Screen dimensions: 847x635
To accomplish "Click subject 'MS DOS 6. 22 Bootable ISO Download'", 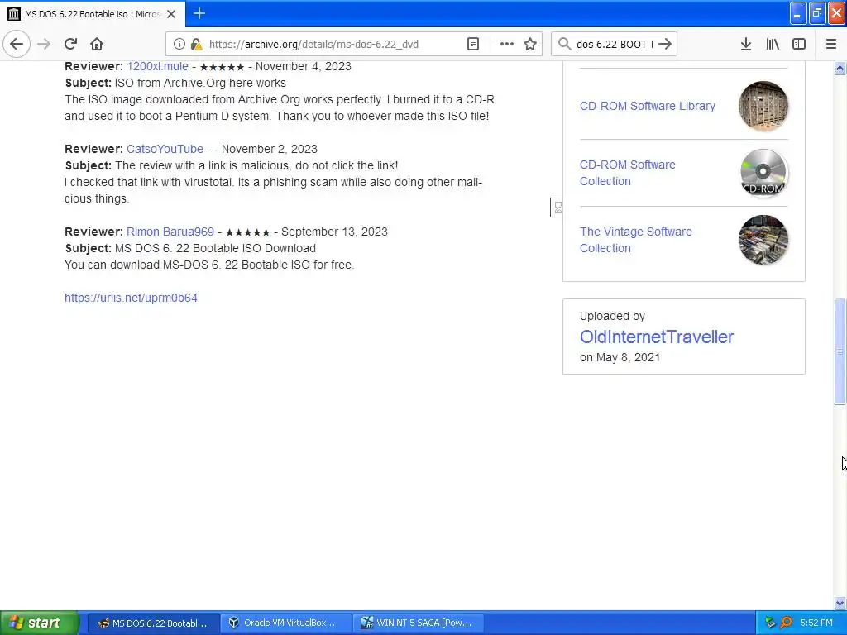I will coord(215,248).
